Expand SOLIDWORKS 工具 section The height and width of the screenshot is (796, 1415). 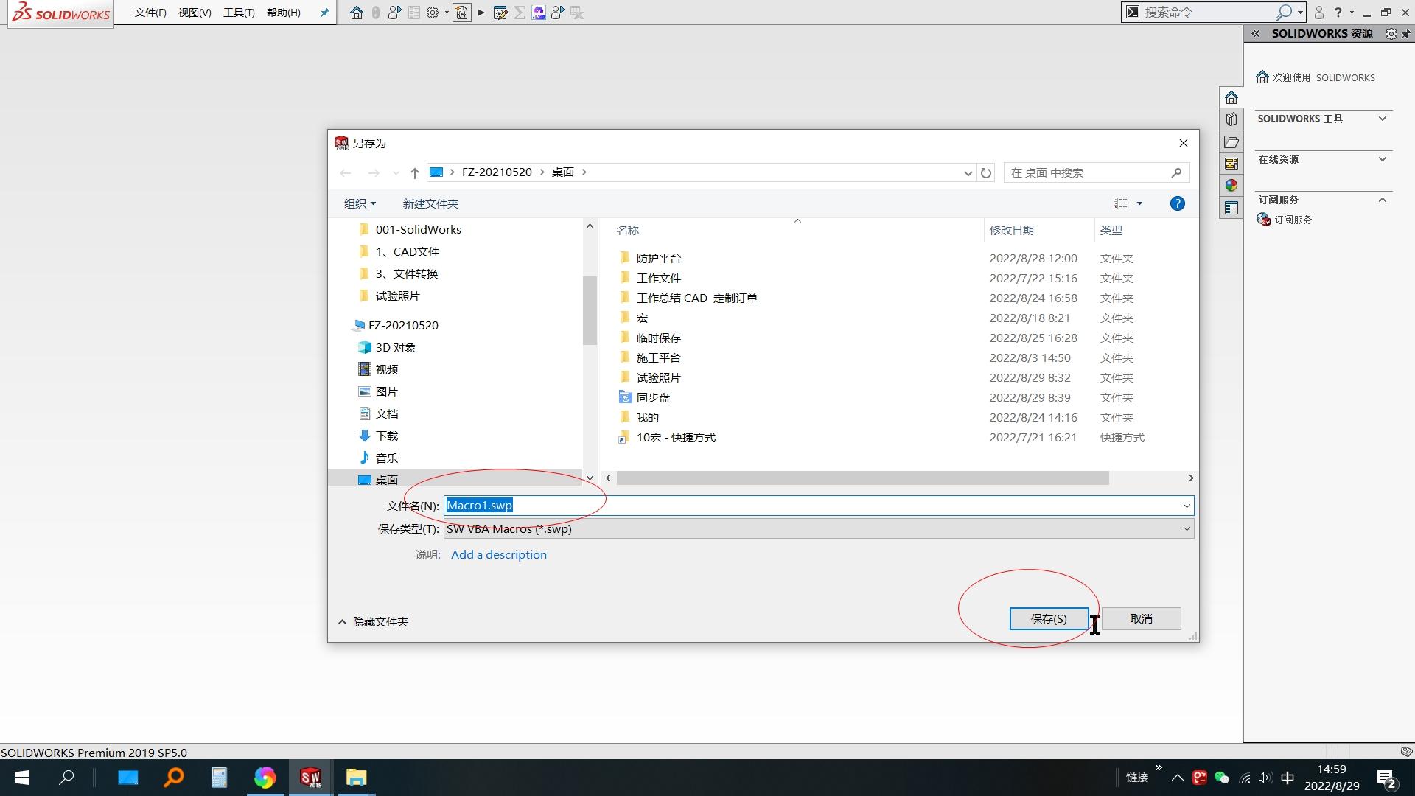tap(1383, 119)
